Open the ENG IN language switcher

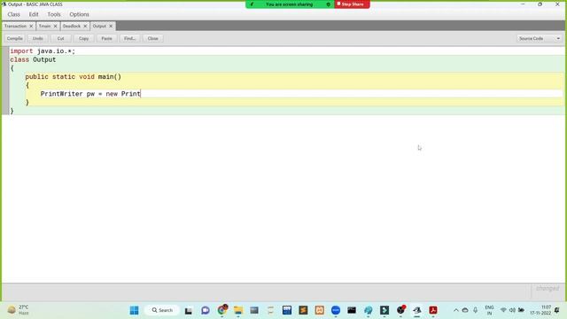489,310
